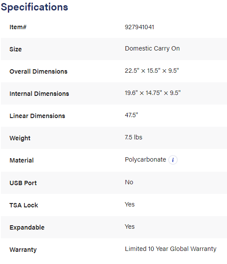227x264 pixels.
Task: Select the USB Port label
Action: click(23, 183)
